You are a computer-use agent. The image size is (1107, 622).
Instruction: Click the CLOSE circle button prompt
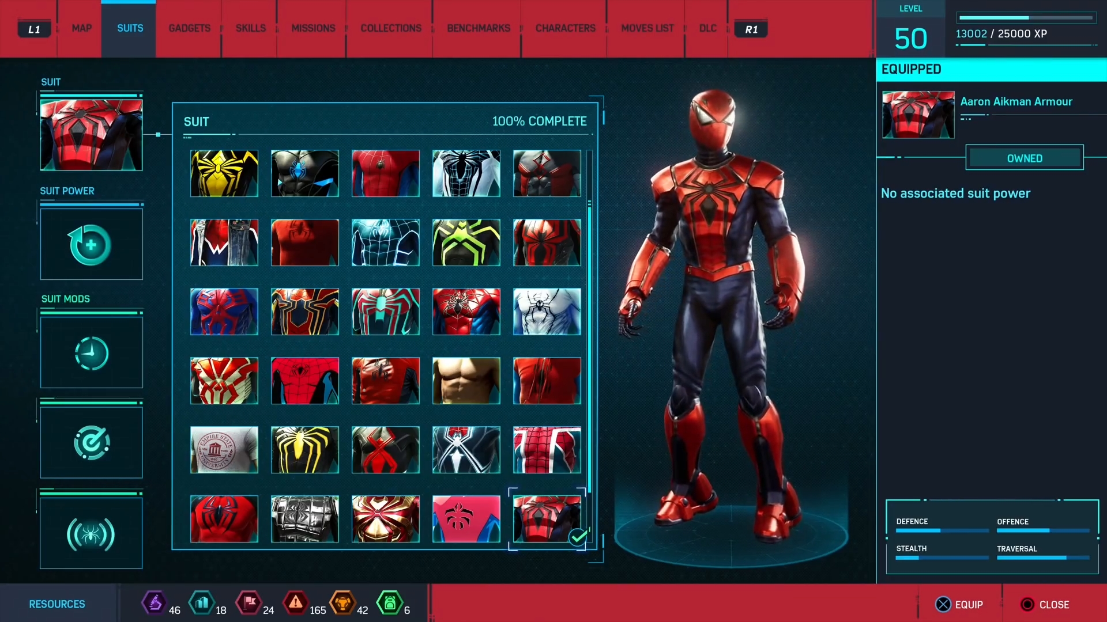(x=1044, y=605)
